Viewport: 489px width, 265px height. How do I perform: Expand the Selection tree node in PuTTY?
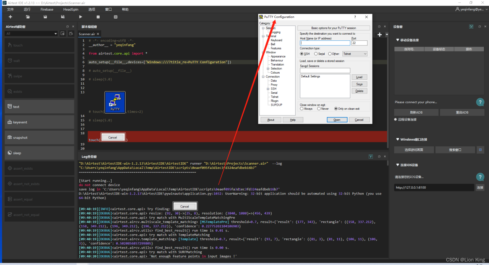coord(268,69)
